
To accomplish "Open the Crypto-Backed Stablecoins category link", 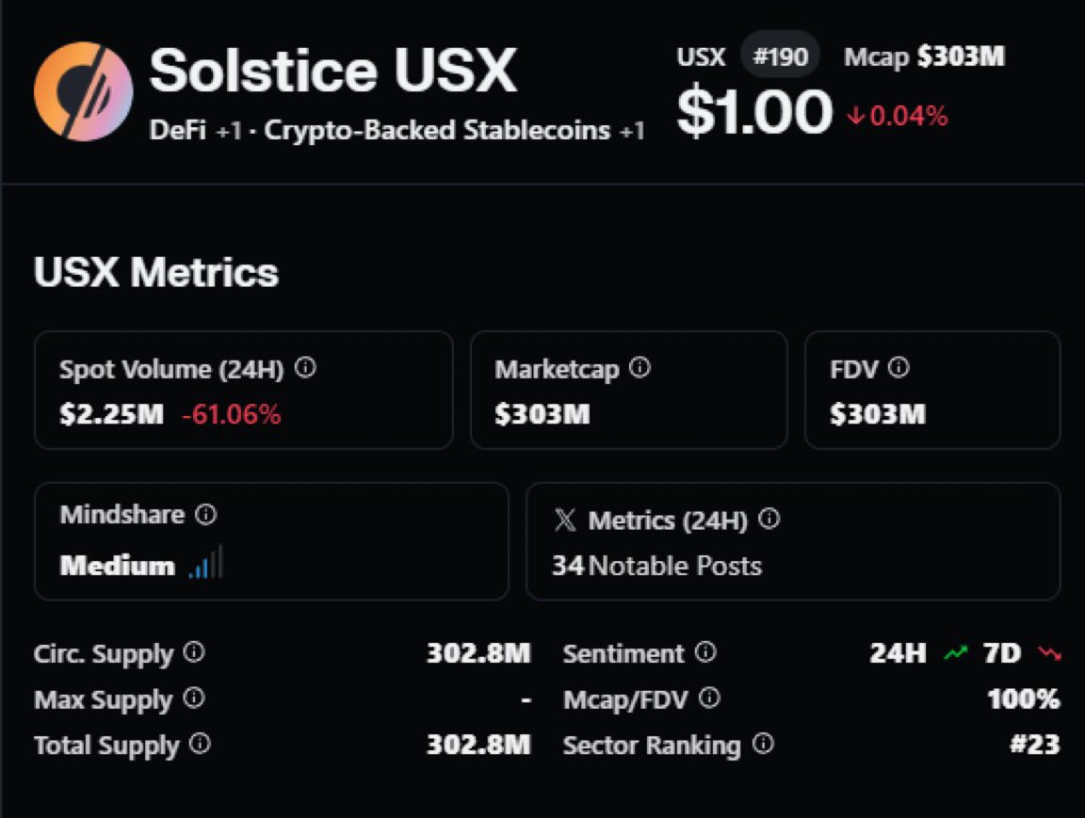I will coord(437,130).
